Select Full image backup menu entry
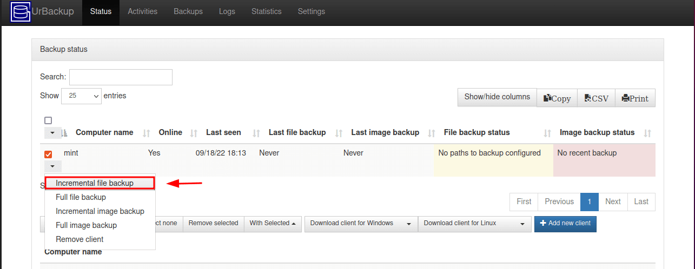 [86, 225]
